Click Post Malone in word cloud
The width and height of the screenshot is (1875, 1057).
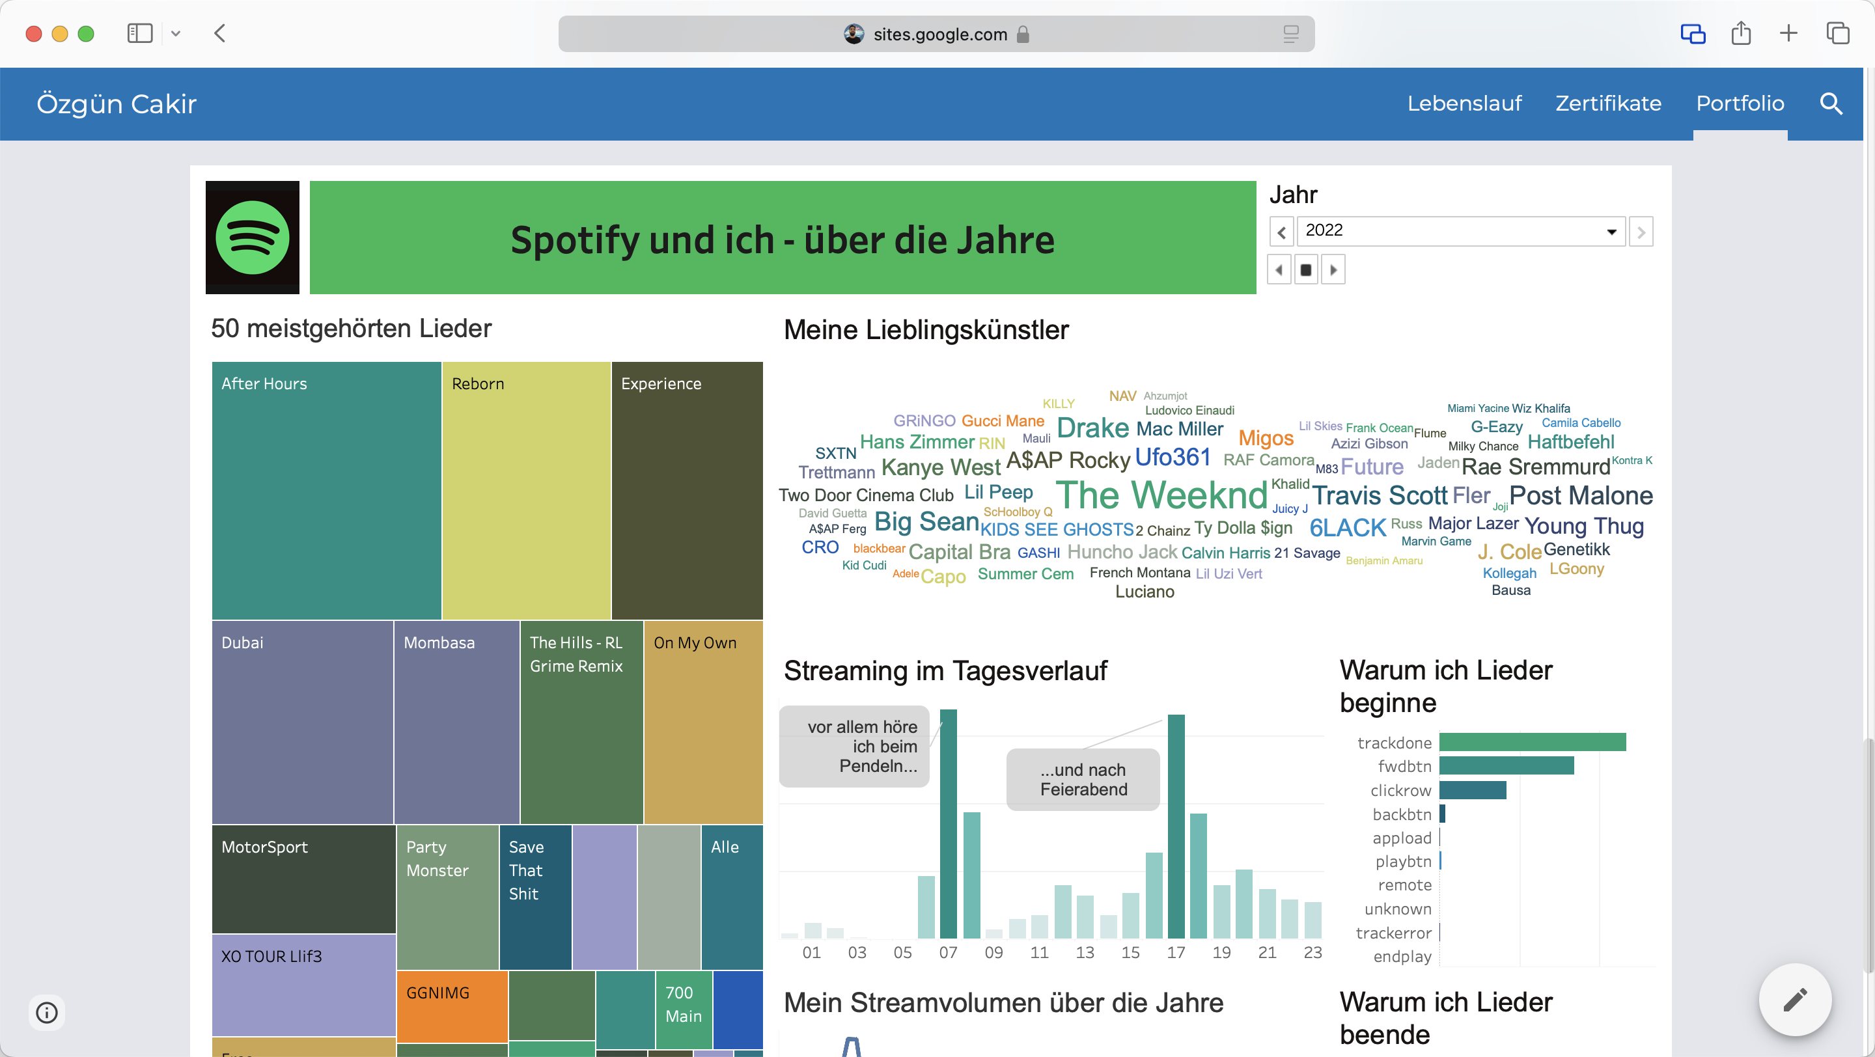1580,495
